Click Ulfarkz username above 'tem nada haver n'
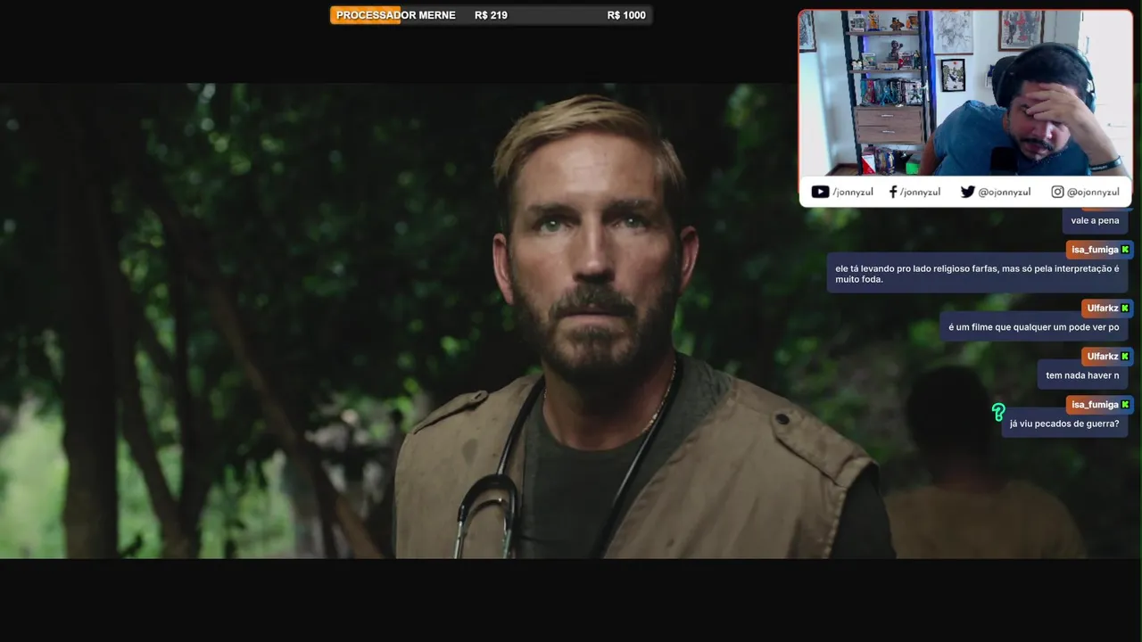1142x642 pixels. [1103, 357]
